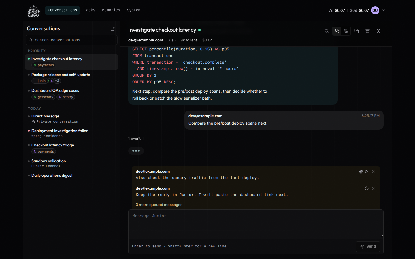Image resolution: width=415 pixels, height=259 pixels.
Task: Open Investigate checkout latency conversation
Action: pos(71,62)
